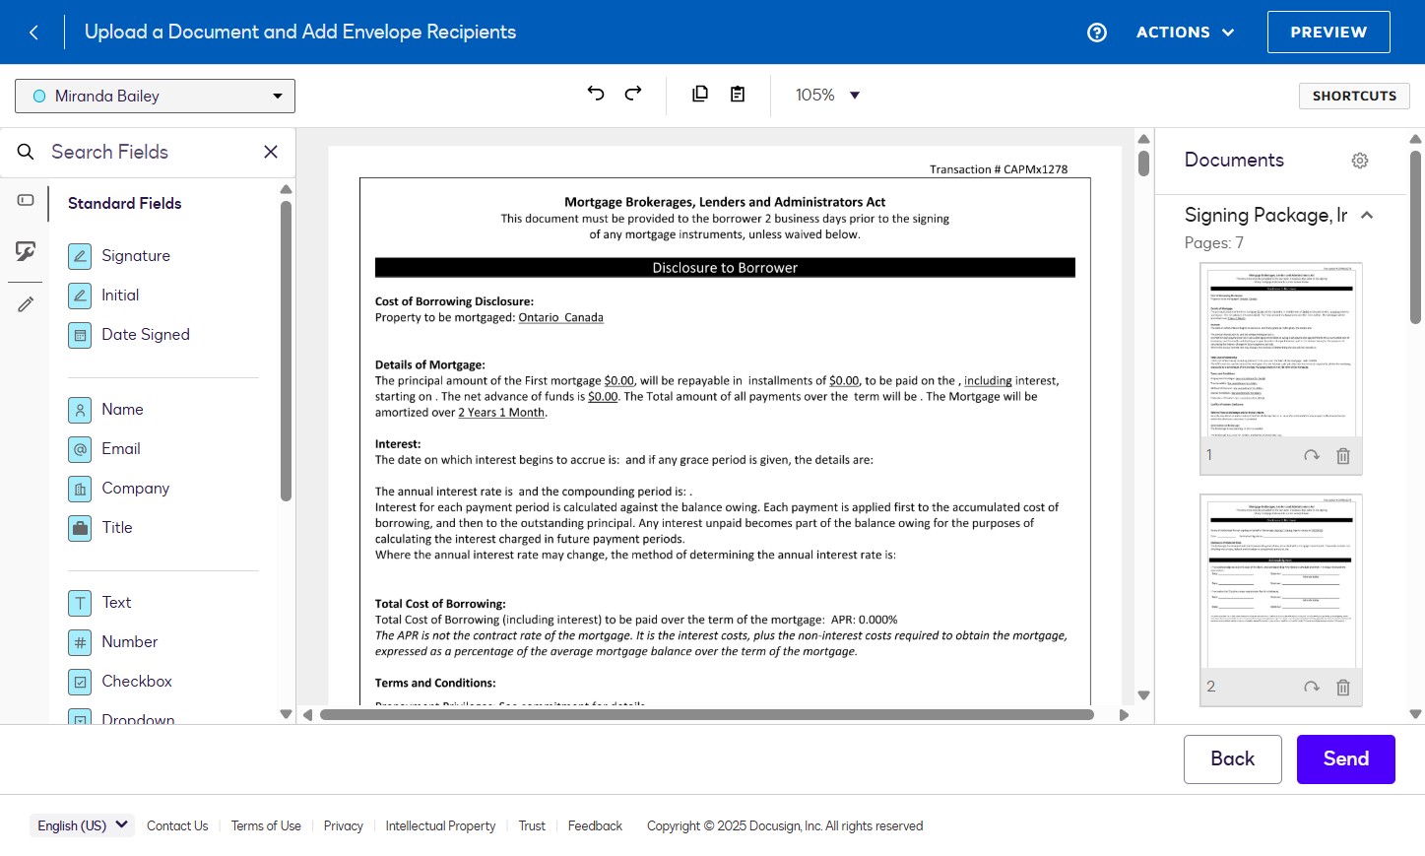This screenshot has width=1425, height=856.
Task: Copy selected field with copy icon
Action: pyautogui.click(x=700, y=94)
